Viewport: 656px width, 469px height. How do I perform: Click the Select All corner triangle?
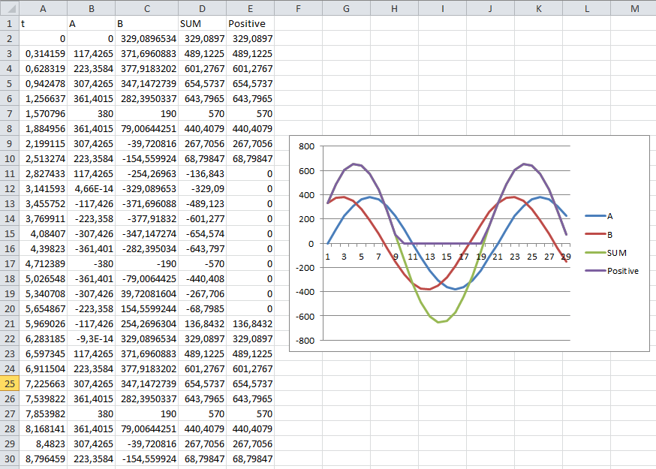[x=10, y=8]
